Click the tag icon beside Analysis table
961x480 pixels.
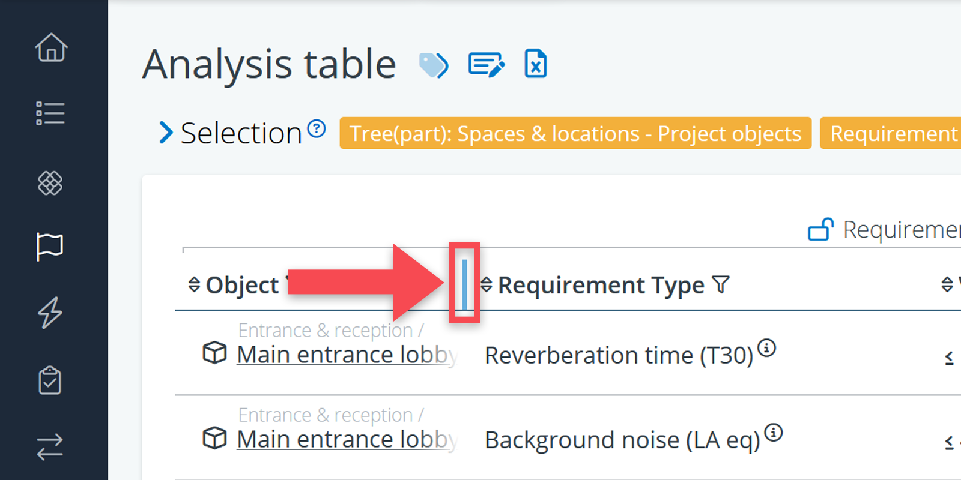click(x=433, y=65)
